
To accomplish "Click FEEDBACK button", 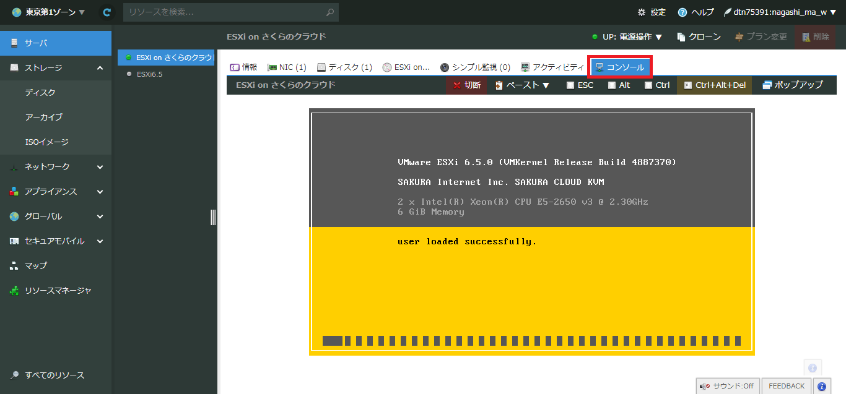I will pos(787,386).
